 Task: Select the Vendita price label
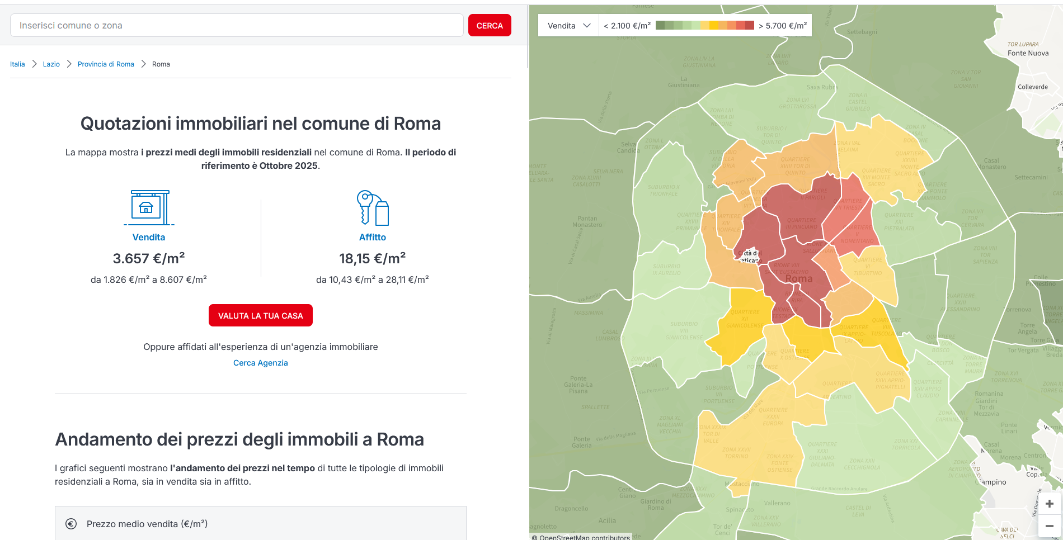[149, 237]
